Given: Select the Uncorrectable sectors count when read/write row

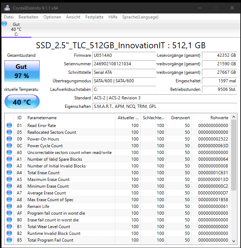Looking at the screenshot, I should coord(117,152).
